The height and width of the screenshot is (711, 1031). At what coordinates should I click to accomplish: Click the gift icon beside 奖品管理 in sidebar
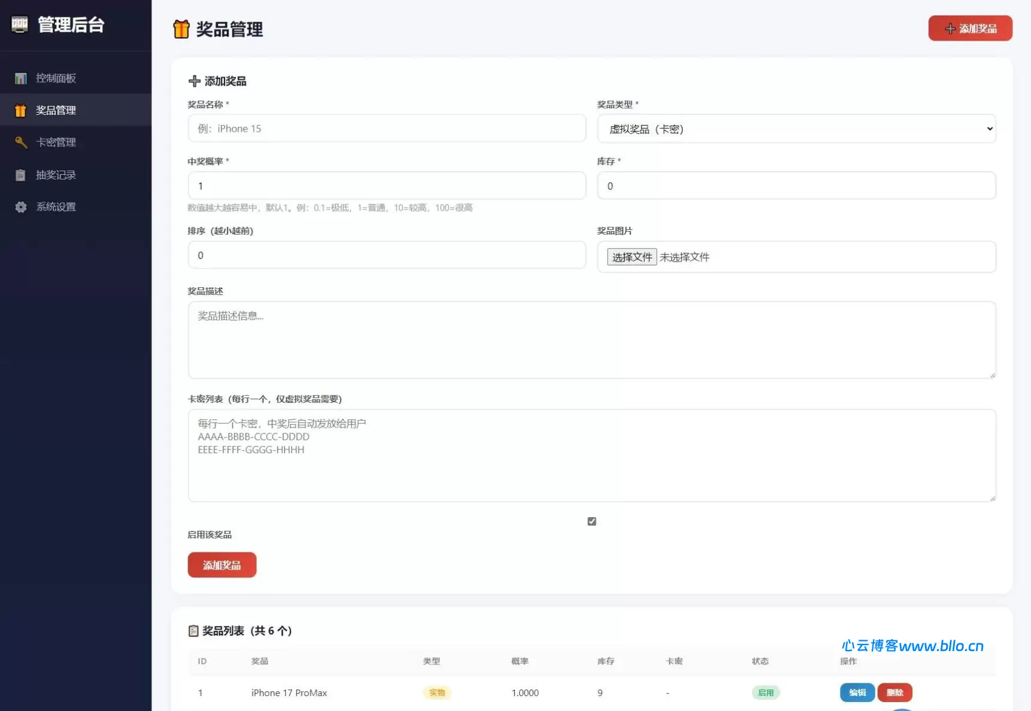[x=21, y=111]
